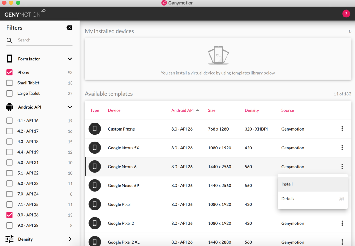355x246 pixels.
Task: Sort templates by Density column header
Action: 252,110
